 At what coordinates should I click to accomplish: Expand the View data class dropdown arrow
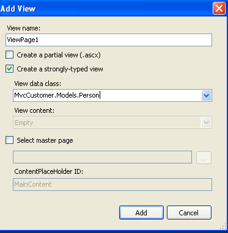(x=206, y=95)
